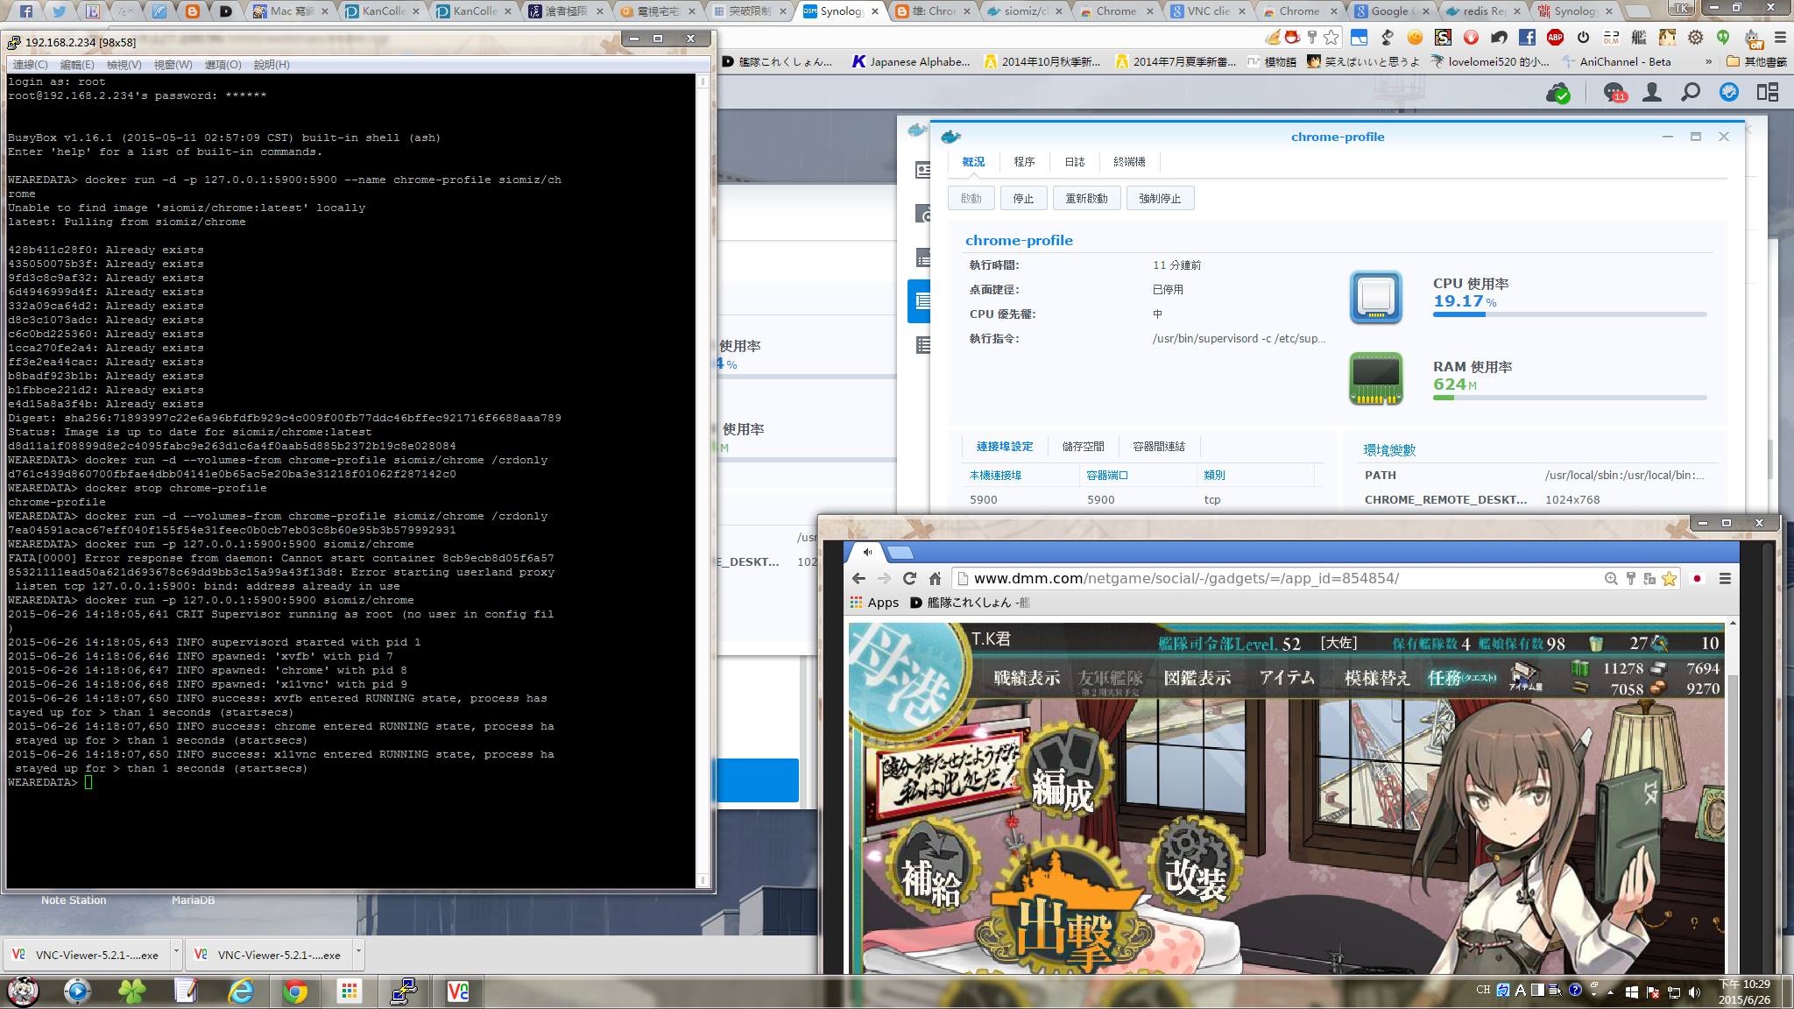1794x1009 pixels.
Task: Open the DSM user options menu
Action: click(1652, 92)
